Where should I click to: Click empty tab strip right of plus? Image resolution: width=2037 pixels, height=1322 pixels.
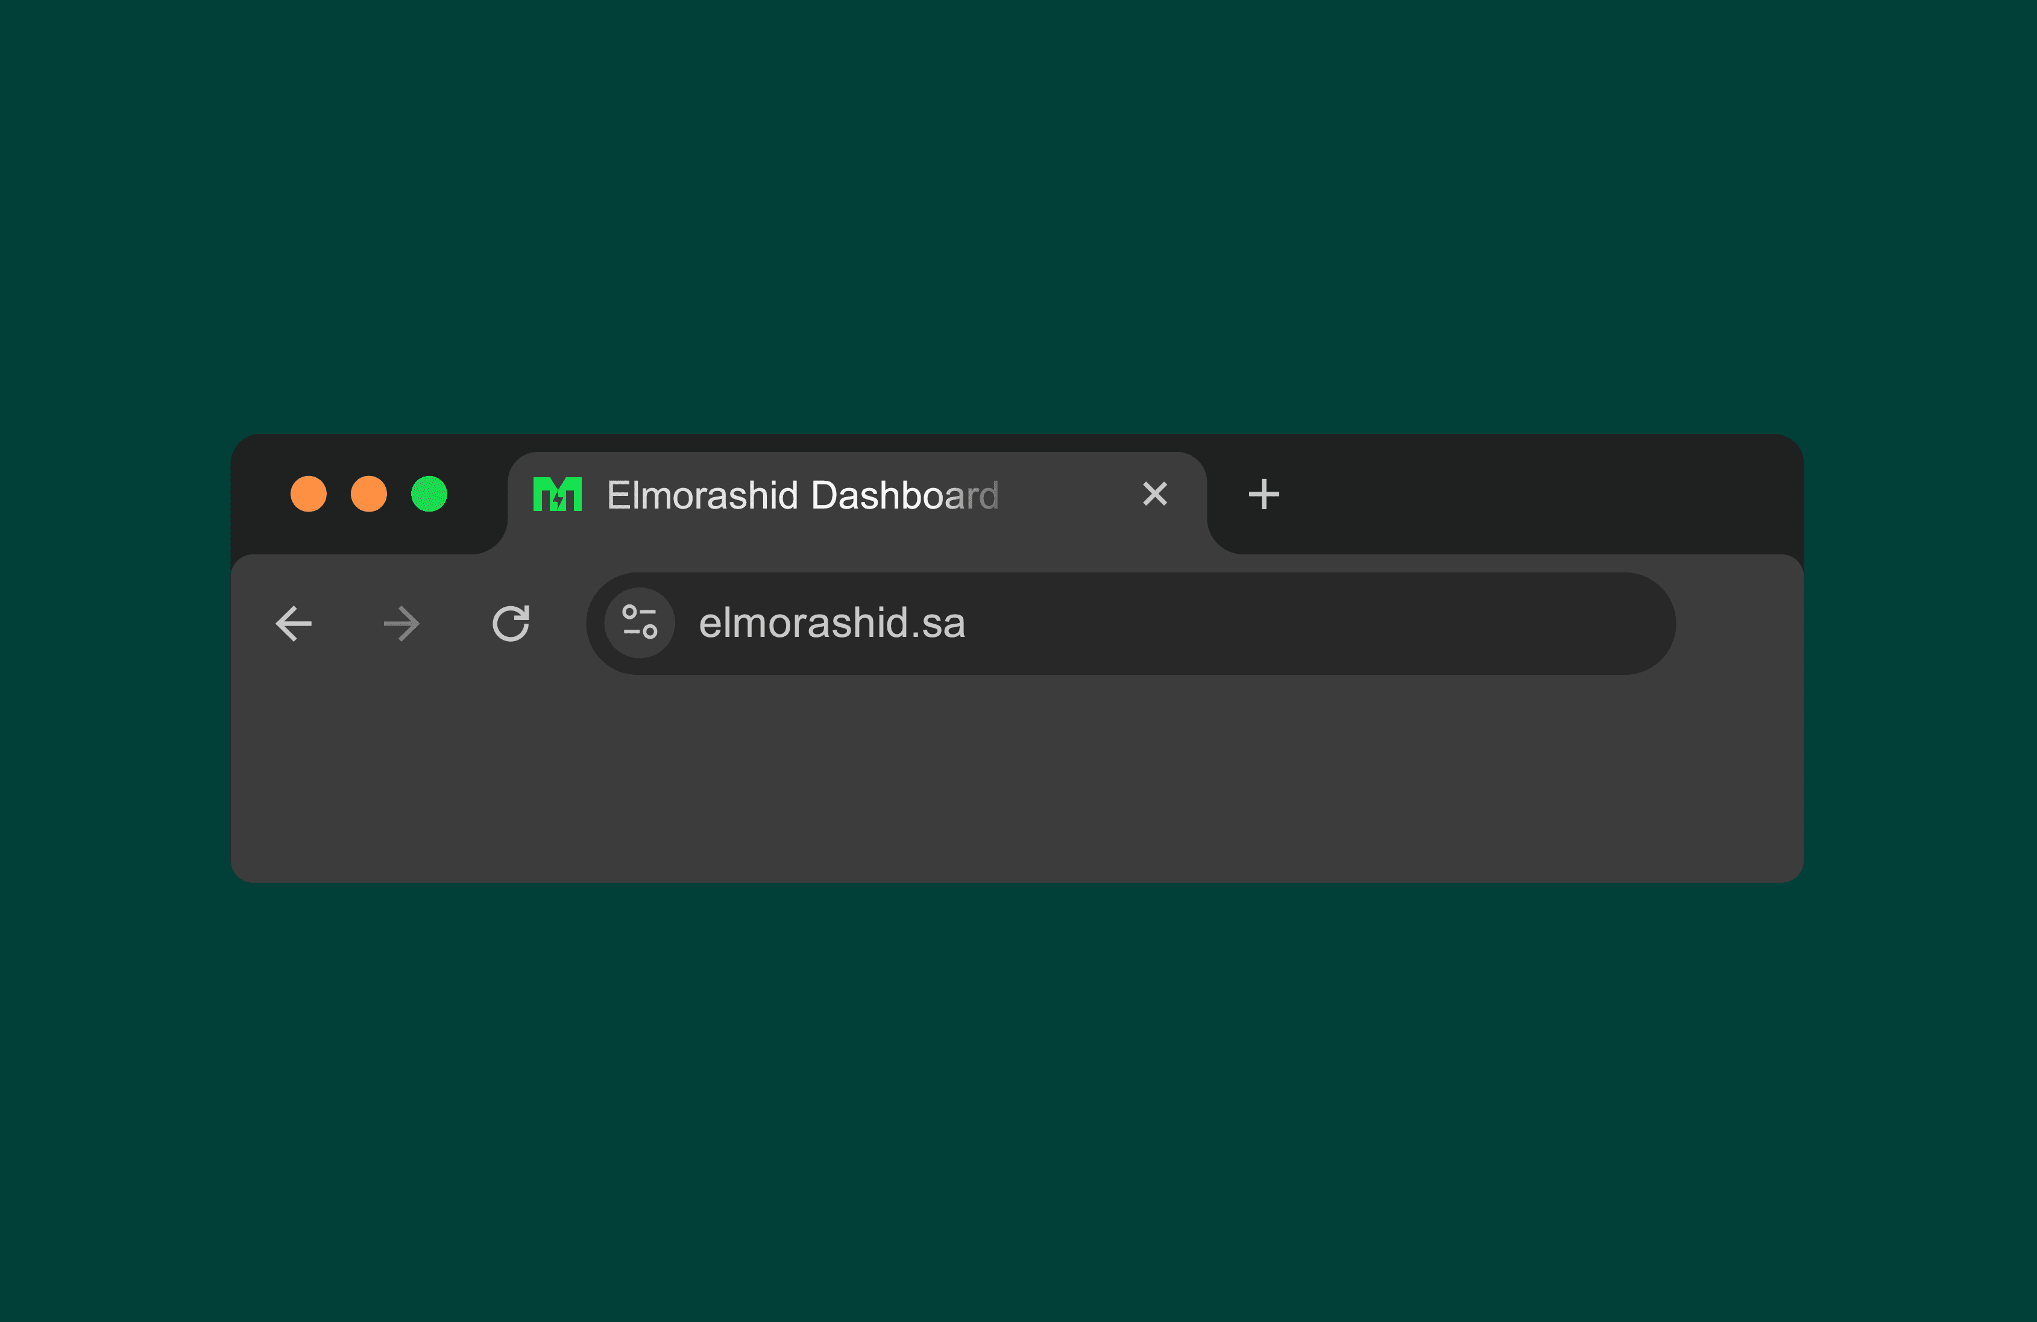click(1541, 495)
